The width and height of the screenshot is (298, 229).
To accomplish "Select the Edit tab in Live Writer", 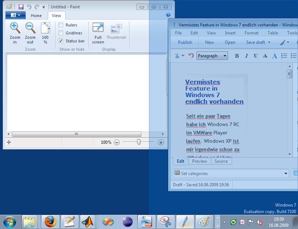I will (181, 161).
